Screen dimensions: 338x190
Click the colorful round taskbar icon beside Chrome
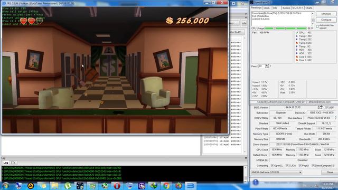pyautogui.click(x=179, y=186)
